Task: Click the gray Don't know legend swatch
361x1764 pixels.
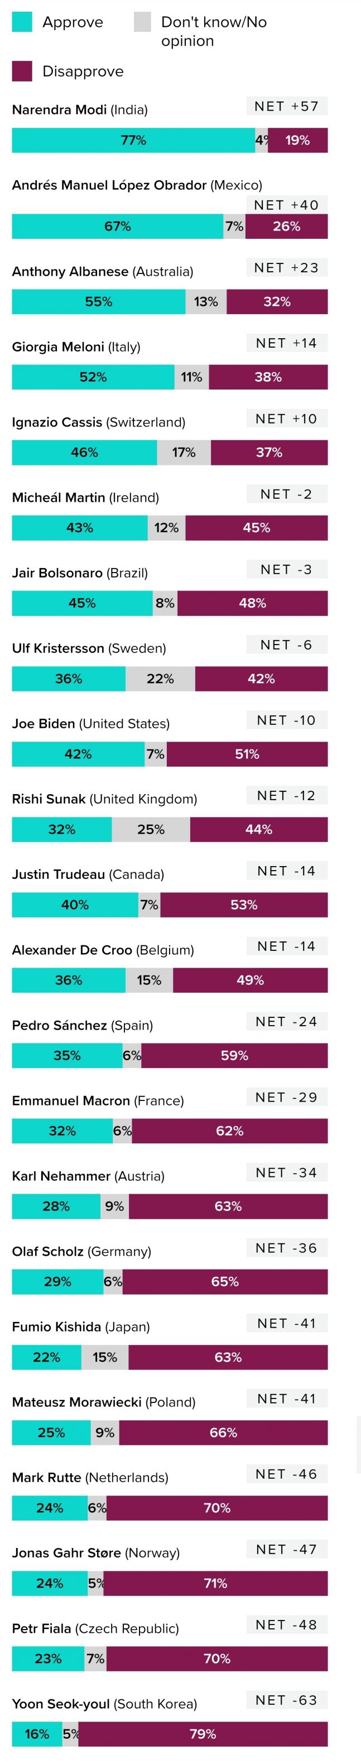Action: (x=142, y=22)
